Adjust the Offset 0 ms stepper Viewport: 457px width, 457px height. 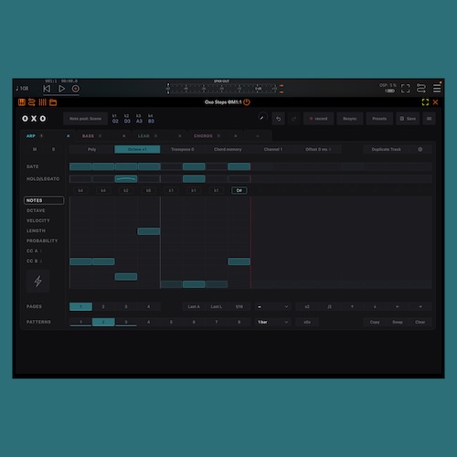tap(318, 149)
